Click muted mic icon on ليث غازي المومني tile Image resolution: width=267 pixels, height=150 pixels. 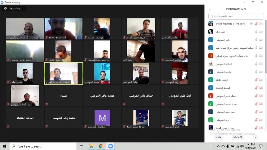pos(163,104)
